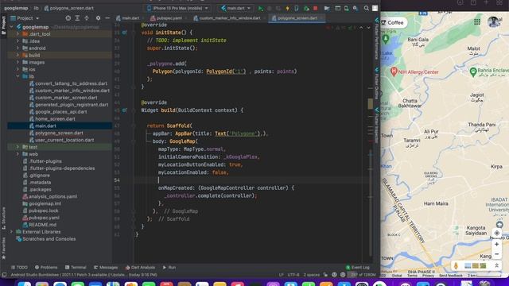Image resolution: width=509 pixels, height=286 pixels.
Task: Open the Terminal tool window tab
Action: tap(76, 268)
